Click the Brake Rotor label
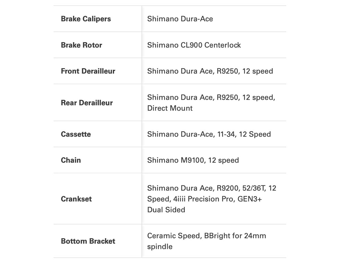This screenshot has height=263, width=351. (x=81, y=45)
